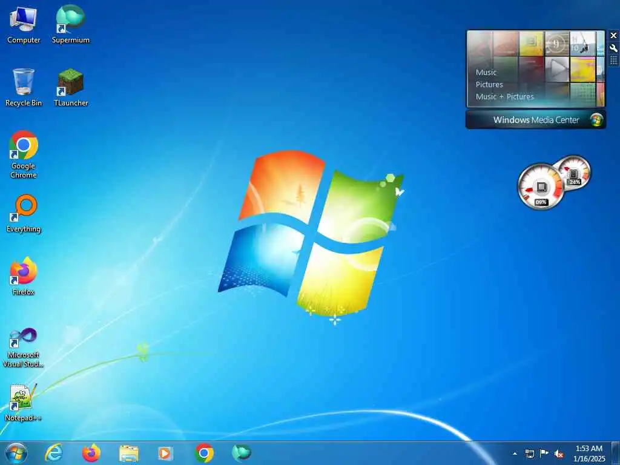620x465 pixels.
Task: Open the Windows Start menu orb
Action: click(16, 453)
